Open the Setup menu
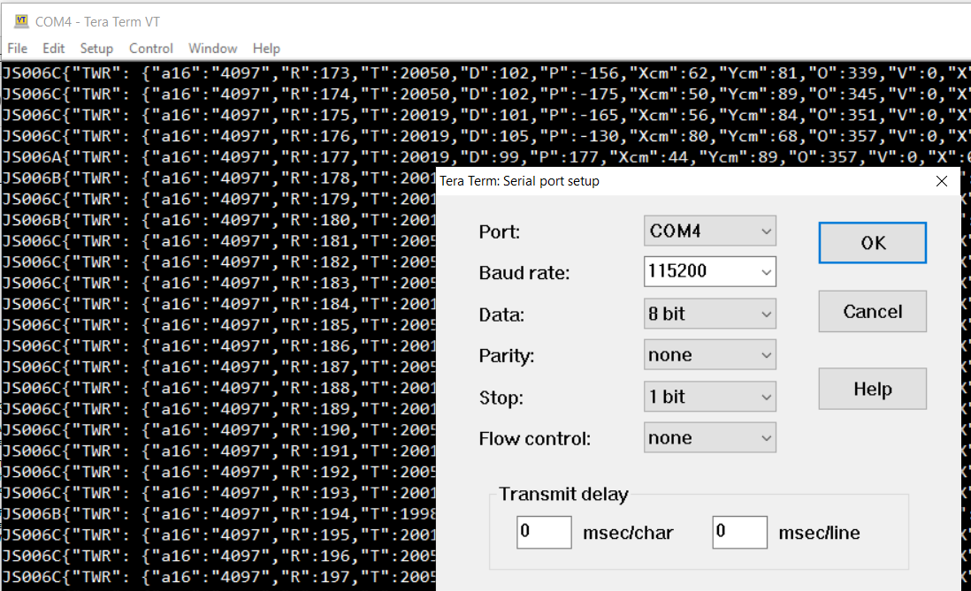The image size is (971, 591). pos(96,49)
